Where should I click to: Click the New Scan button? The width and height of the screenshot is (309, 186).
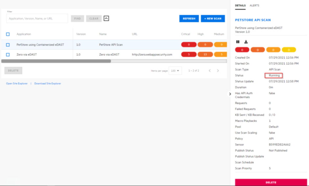213,19
